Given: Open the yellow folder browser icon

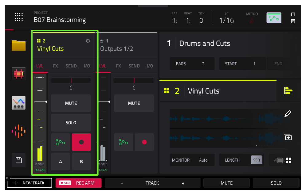Looking at the screenshot, I should tap(18, 45).
